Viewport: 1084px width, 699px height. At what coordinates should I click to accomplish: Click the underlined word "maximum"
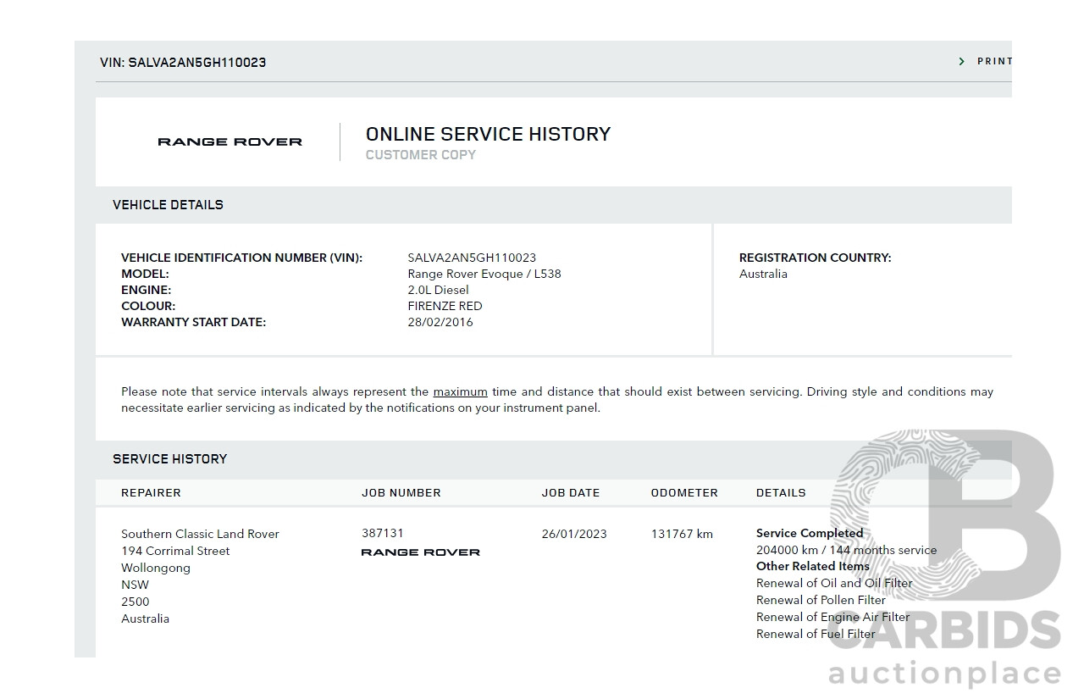(460, 391)
